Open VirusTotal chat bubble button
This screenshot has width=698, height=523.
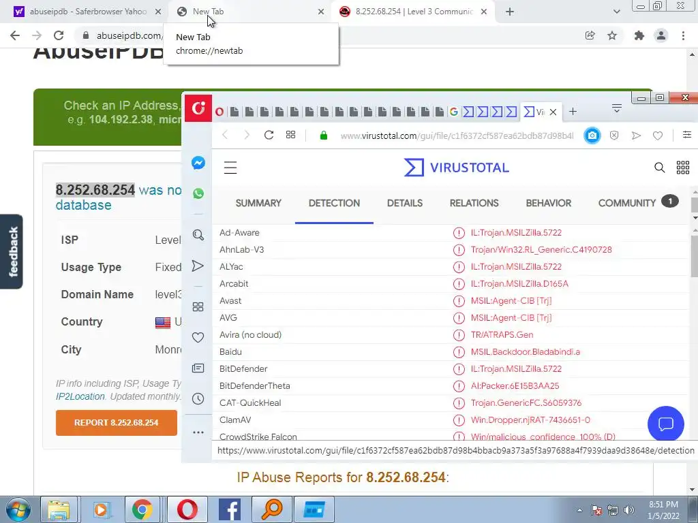[x=666, y=424]
